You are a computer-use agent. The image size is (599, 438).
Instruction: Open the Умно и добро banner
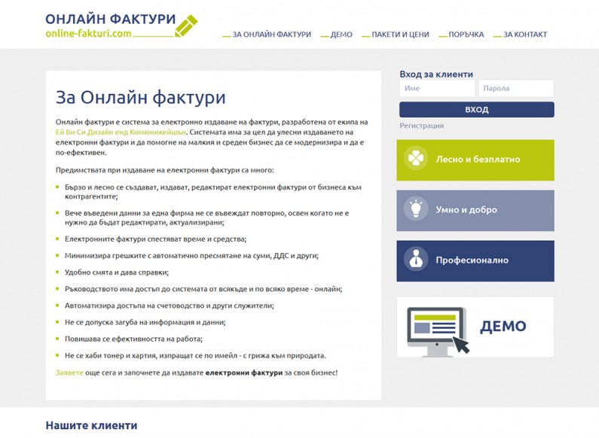click(475, 211)
